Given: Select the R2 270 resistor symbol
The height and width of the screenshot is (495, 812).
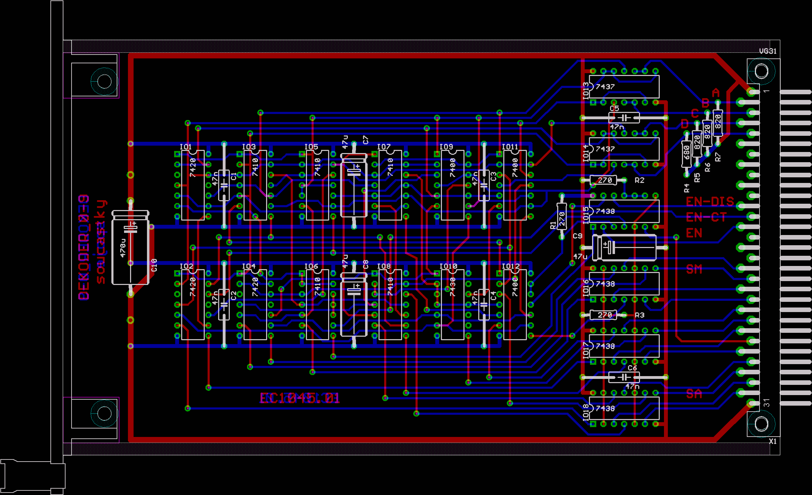Looking at the screenshot, I should tap(603, 180).
